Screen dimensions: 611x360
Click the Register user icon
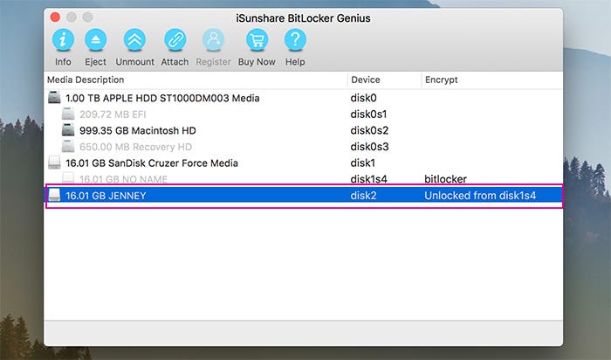pos(213,40)
